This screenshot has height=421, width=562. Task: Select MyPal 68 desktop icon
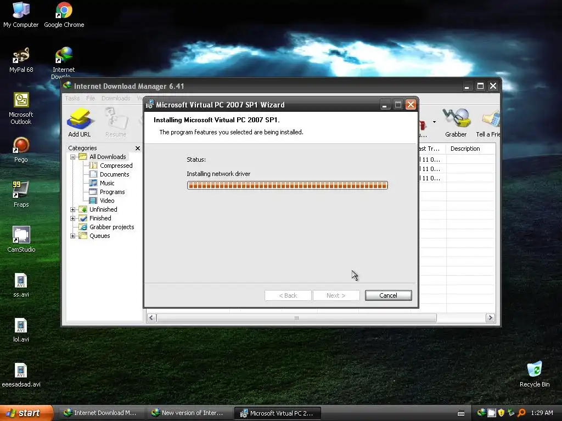21,60
